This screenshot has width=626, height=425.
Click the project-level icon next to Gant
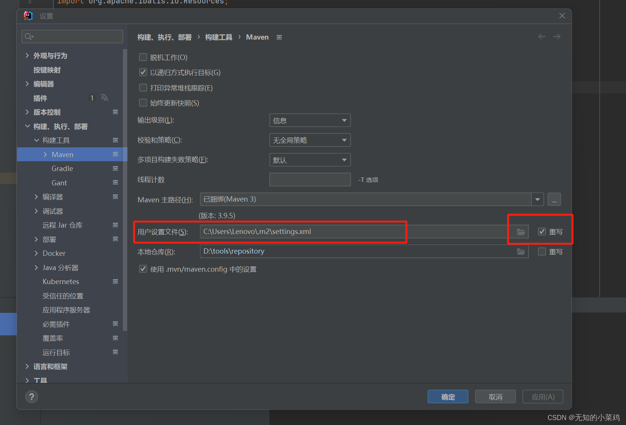116,183
